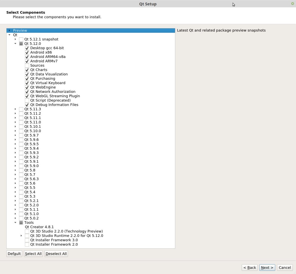Image resolution: width=296 pixels, height=274 pixels.
Task: Select the Qt 5.4 label
Action: [x=30, y=192]
